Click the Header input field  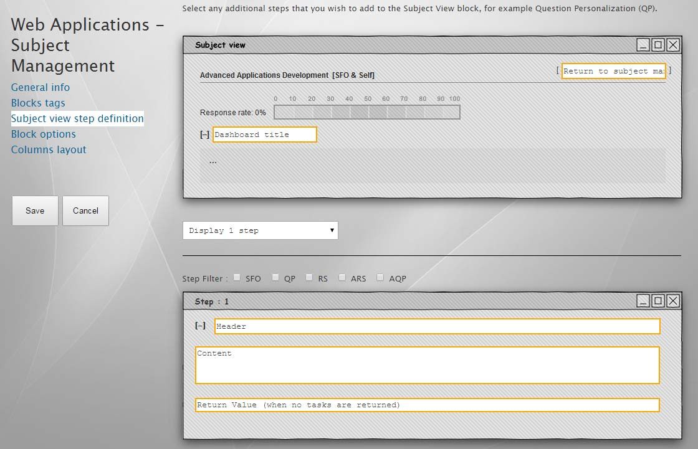(437, 326)
